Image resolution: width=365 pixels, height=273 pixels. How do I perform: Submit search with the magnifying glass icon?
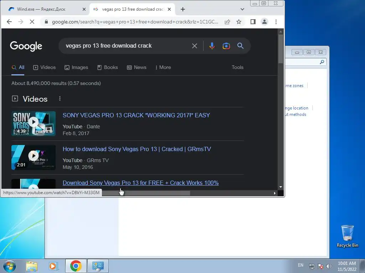click(241, 46)
